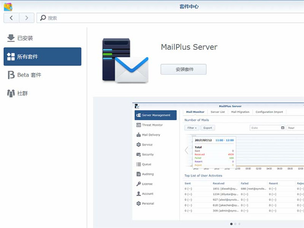Click the Threat Monitor icon
304x228 pixels.
(x=139, y=125)
